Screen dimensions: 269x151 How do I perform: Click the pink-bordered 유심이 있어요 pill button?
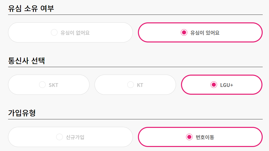tap(200, 32)
